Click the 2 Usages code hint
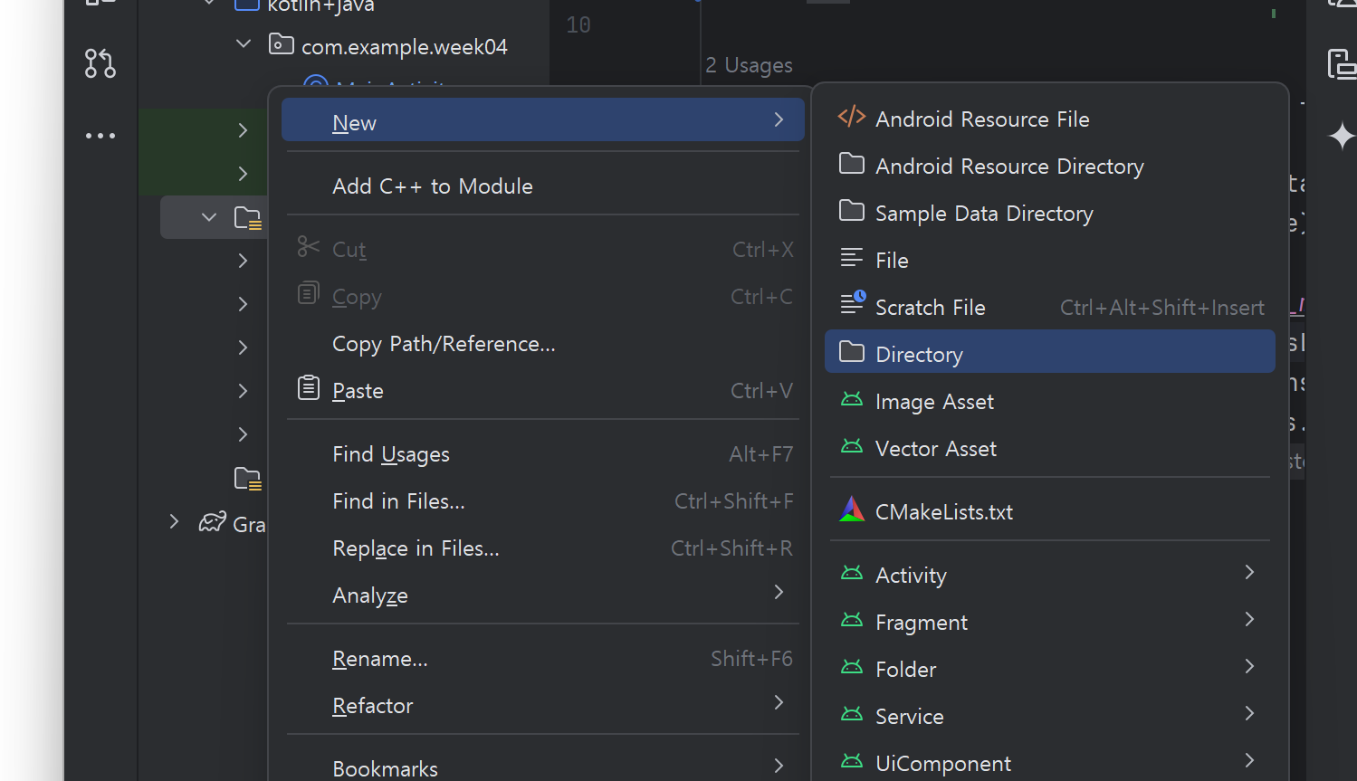The height and width of the screenshot is (781, 1357). [x=749, y=65]
